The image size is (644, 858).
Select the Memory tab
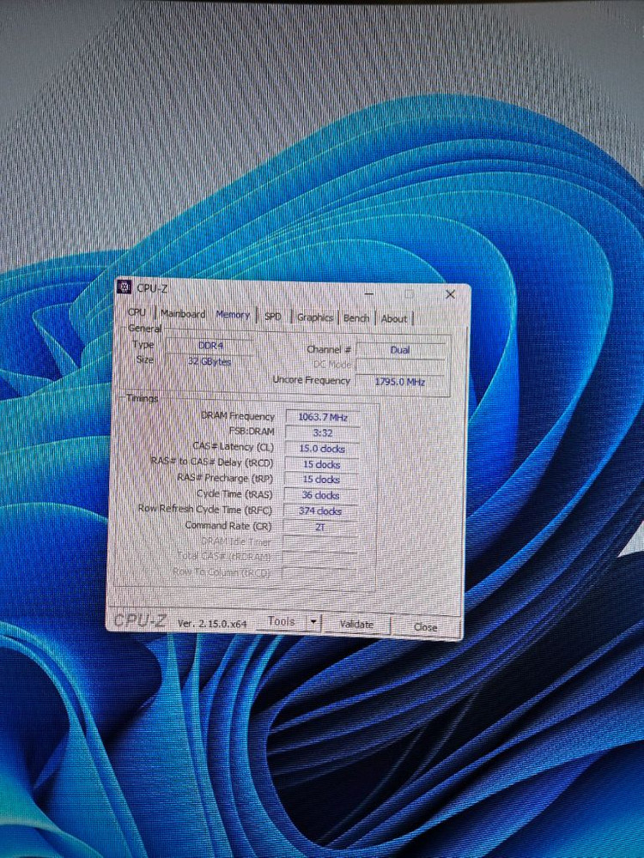pos(233,315)
